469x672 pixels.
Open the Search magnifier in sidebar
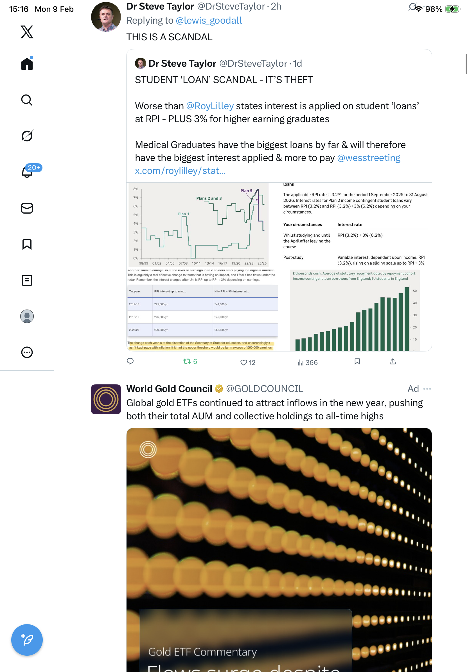(x=27, y=100)
